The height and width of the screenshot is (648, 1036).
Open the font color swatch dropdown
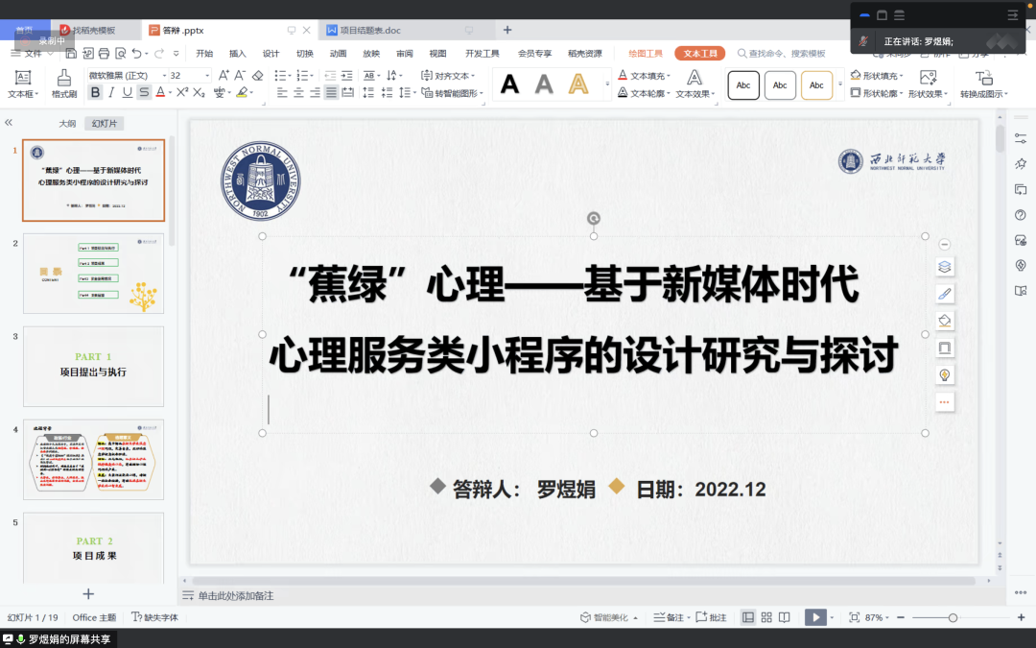[x=169, y=93]
